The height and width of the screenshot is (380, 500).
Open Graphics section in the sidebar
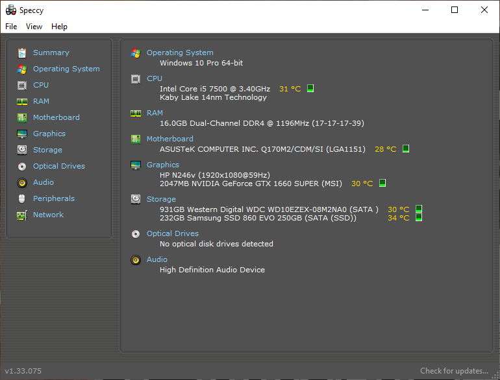49,134
